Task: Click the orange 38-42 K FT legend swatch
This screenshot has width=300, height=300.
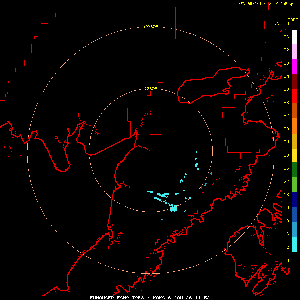Action: (294, 126)
